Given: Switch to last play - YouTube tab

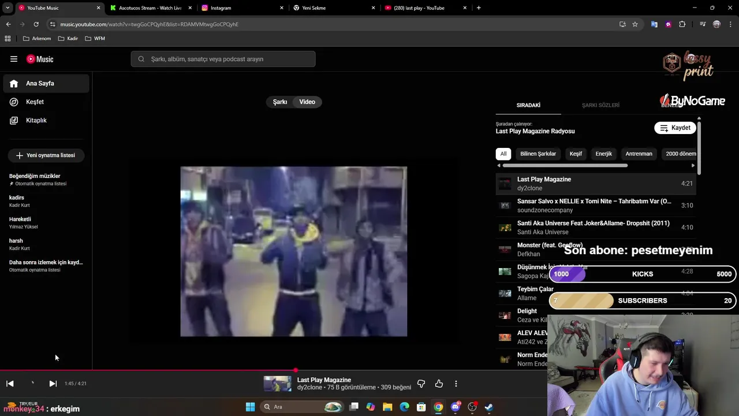Looking at the screenshot, I should click(x=425, y=8).
